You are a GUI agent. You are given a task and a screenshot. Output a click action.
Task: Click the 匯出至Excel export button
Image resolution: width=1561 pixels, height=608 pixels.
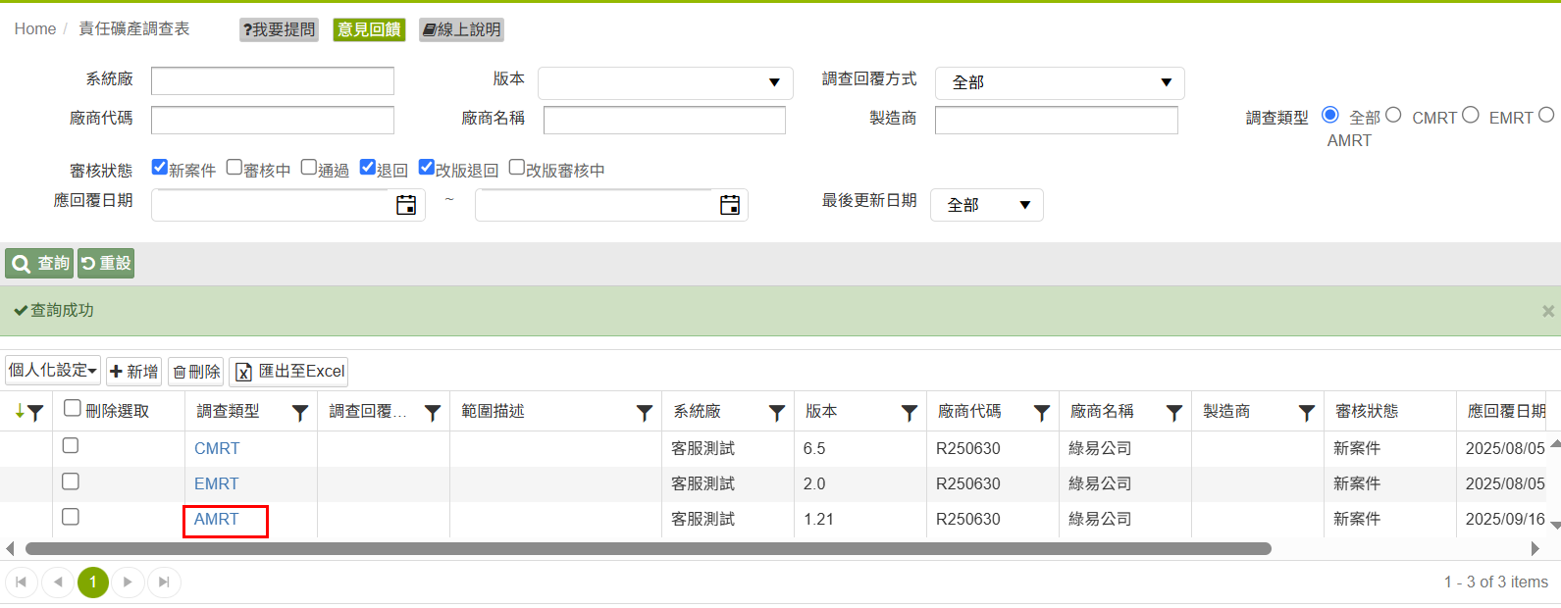point(288,372)
